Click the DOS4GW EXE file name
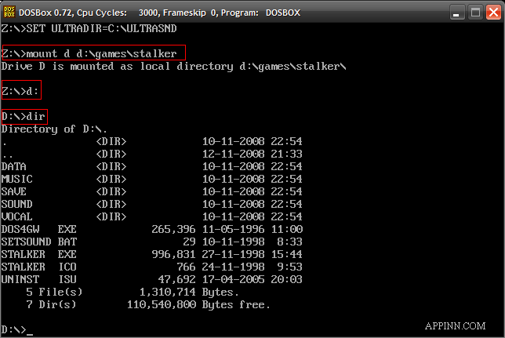This screenshot has width=505, height=338. point(39,230)
